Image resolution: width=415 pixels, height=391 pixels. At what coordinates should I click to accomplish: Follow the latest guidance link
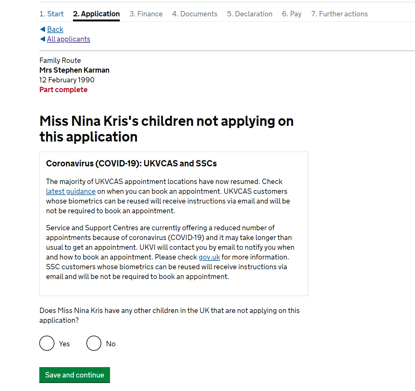71,191
